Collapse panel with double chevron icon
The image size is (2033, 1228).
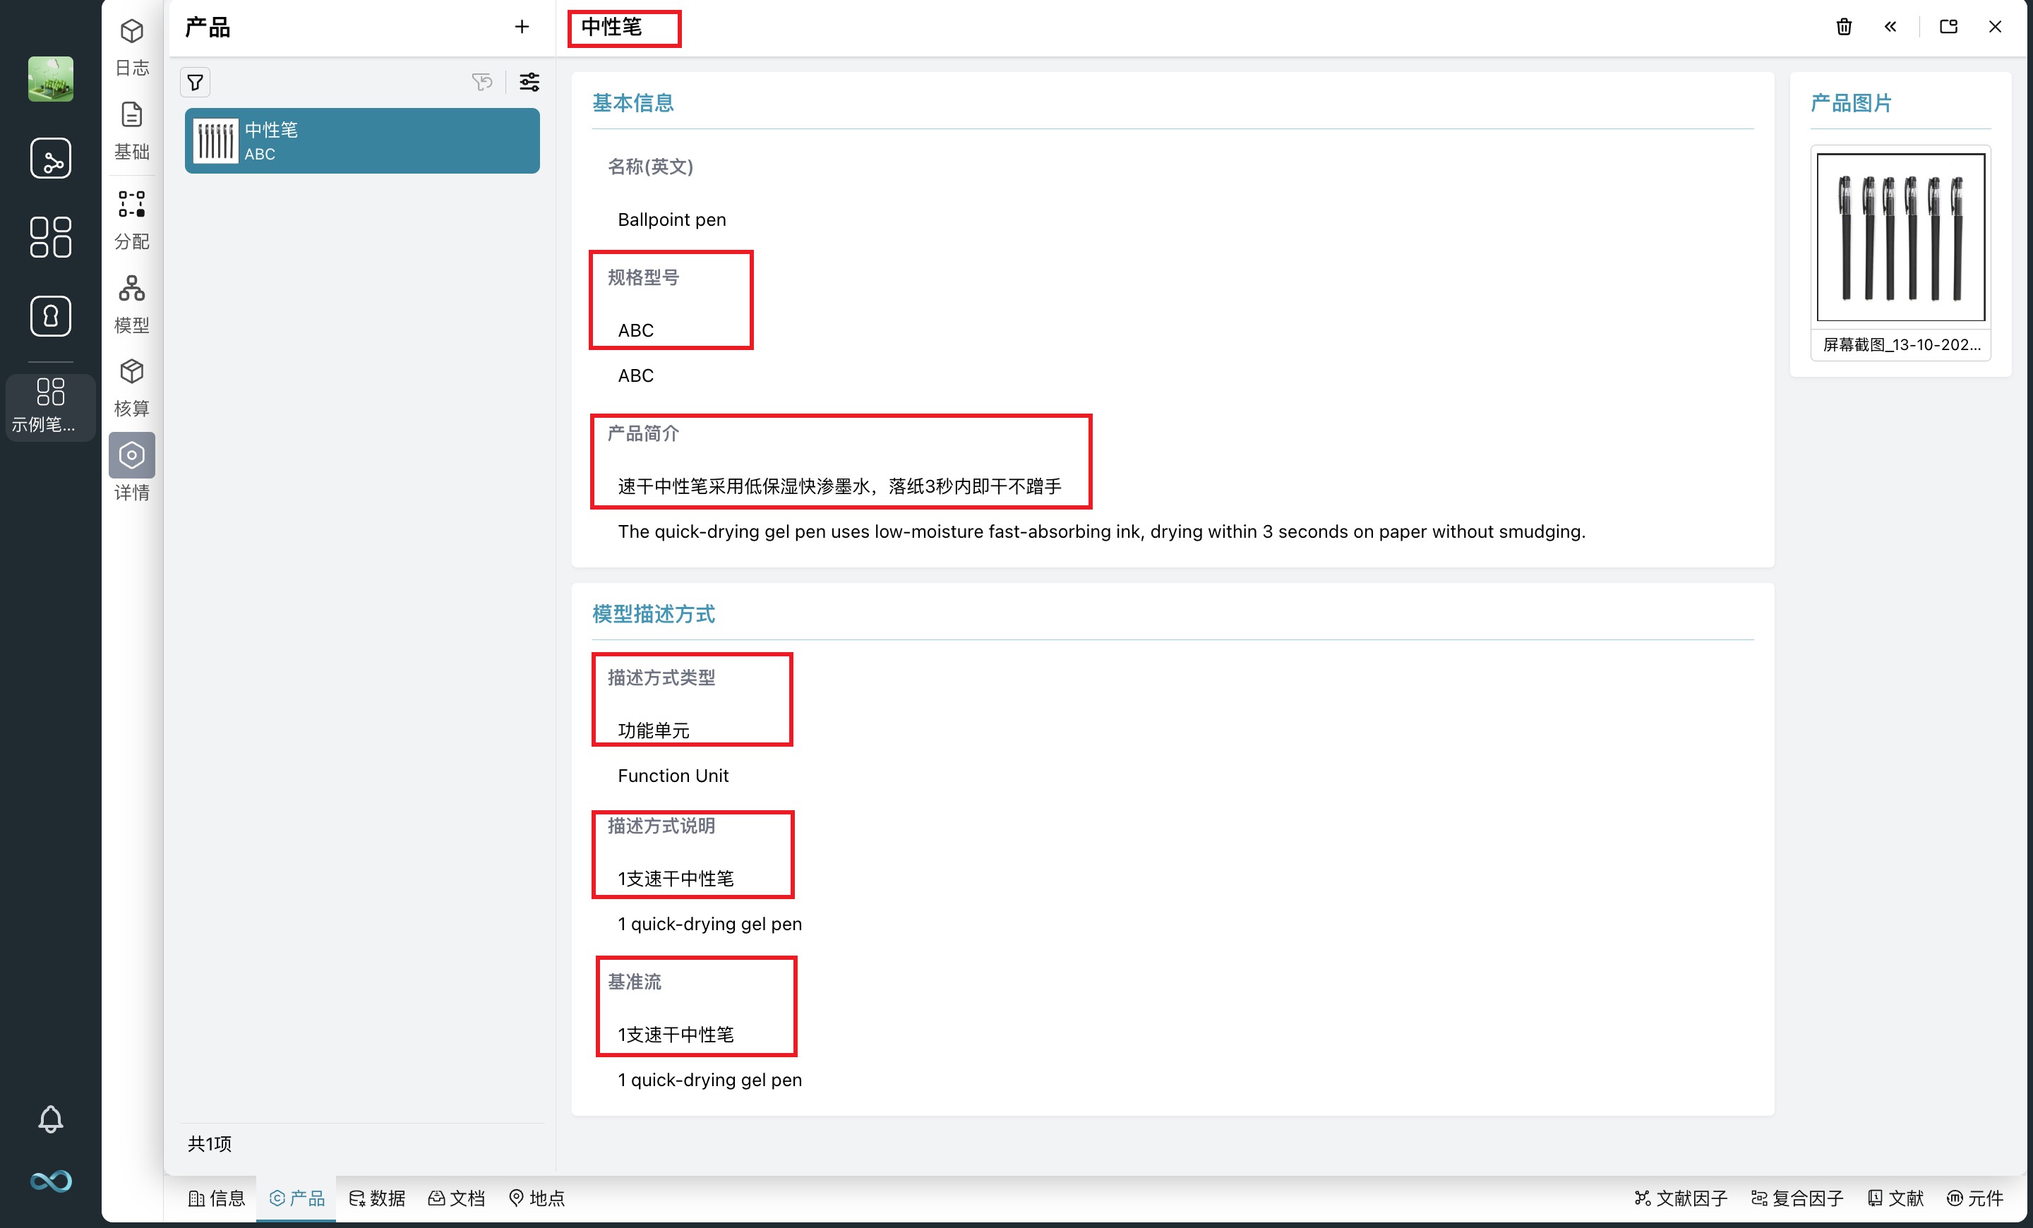click(x=1890, y=28)
